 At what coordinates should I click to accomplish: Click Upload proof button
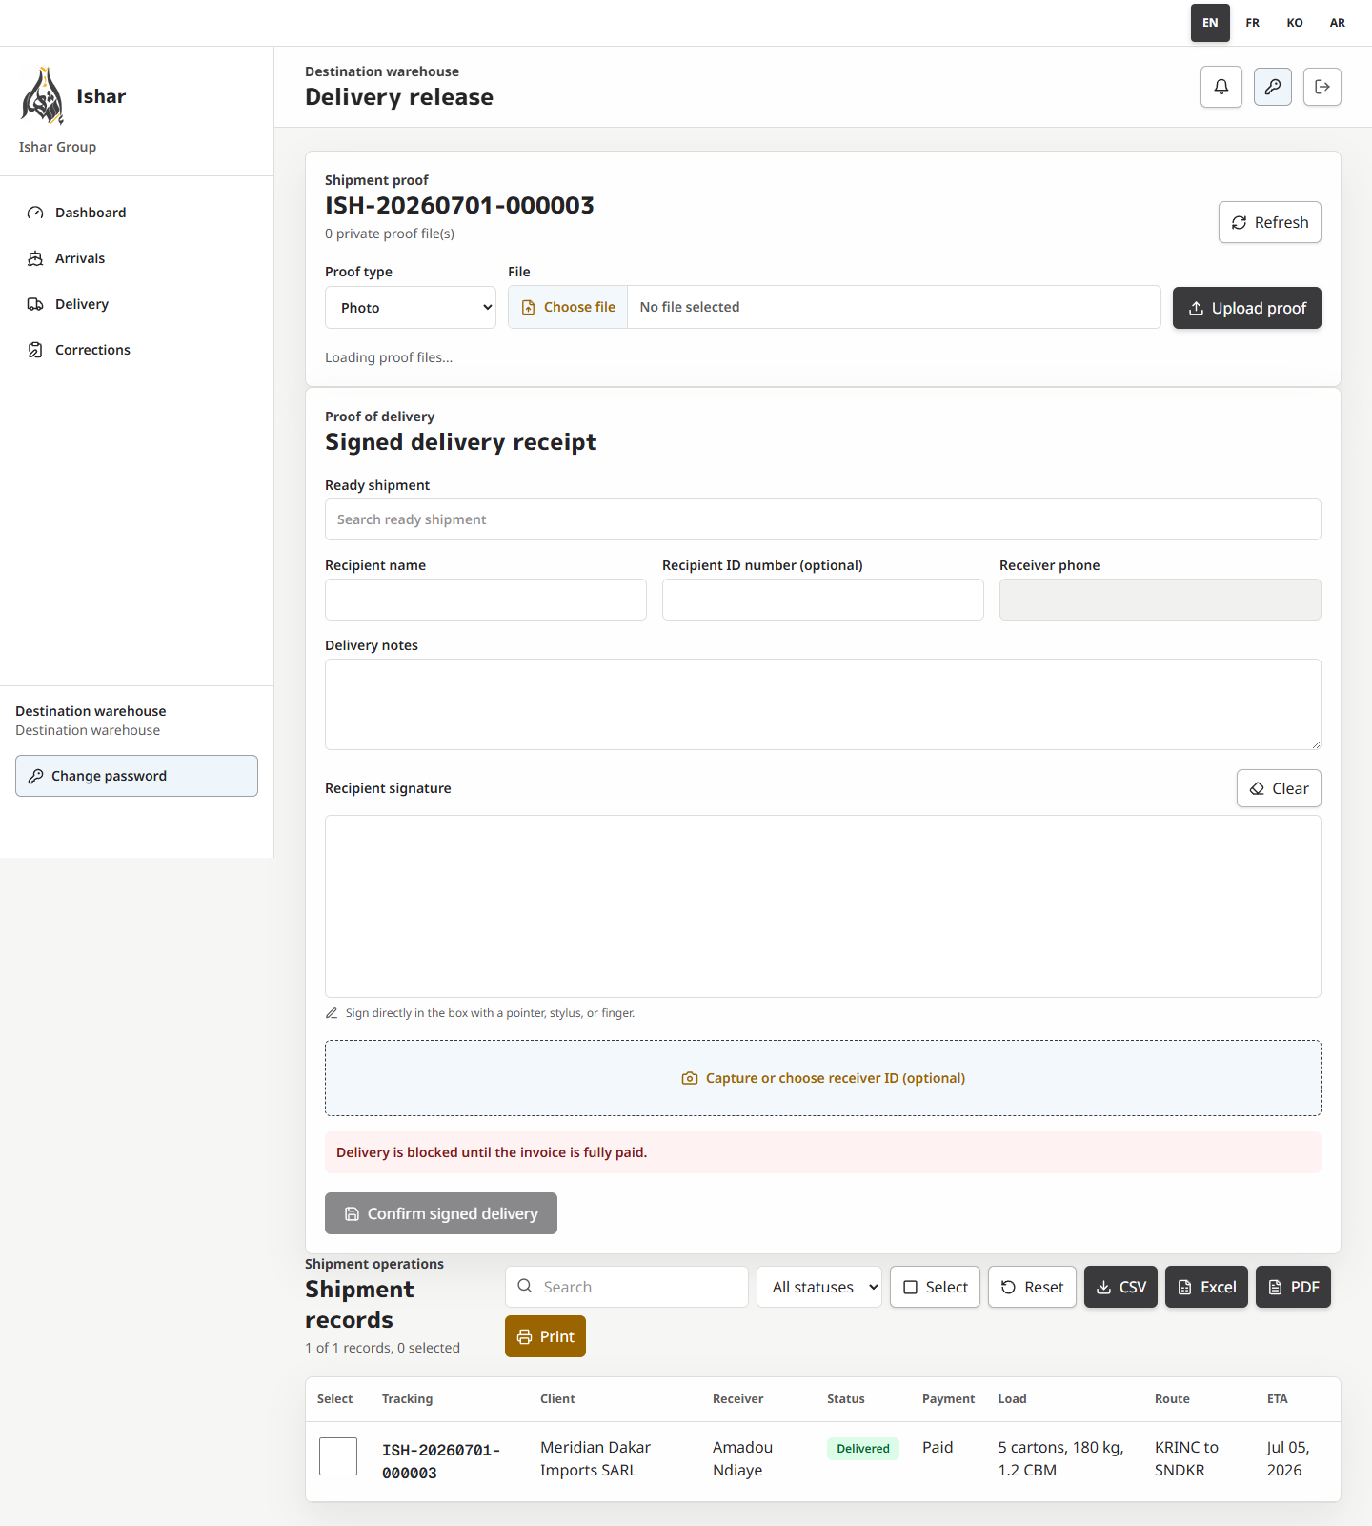[1246, 308]
